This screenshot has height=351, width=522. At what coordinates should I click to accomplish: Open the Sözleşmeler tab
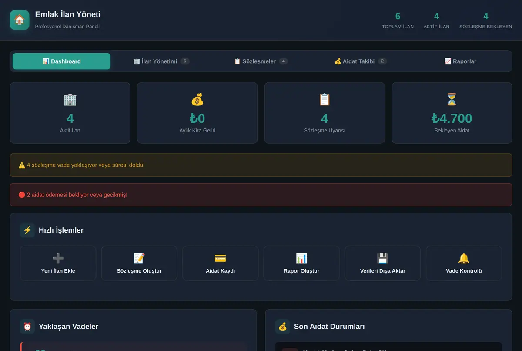click(261, 61)
